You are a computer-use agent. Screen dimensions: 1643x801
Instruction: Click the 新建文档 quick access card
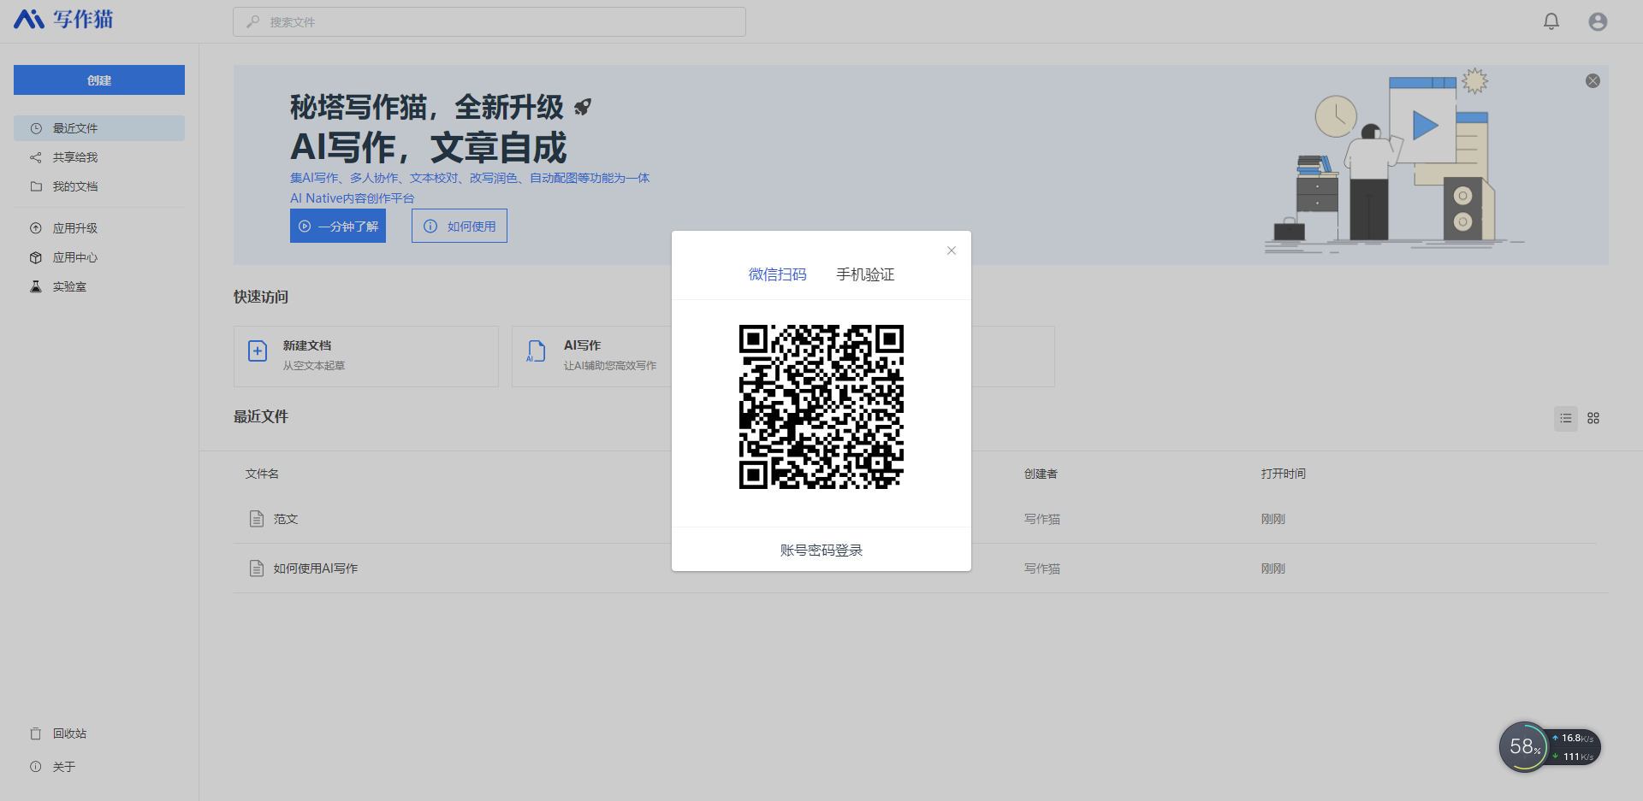click(366, 356)
